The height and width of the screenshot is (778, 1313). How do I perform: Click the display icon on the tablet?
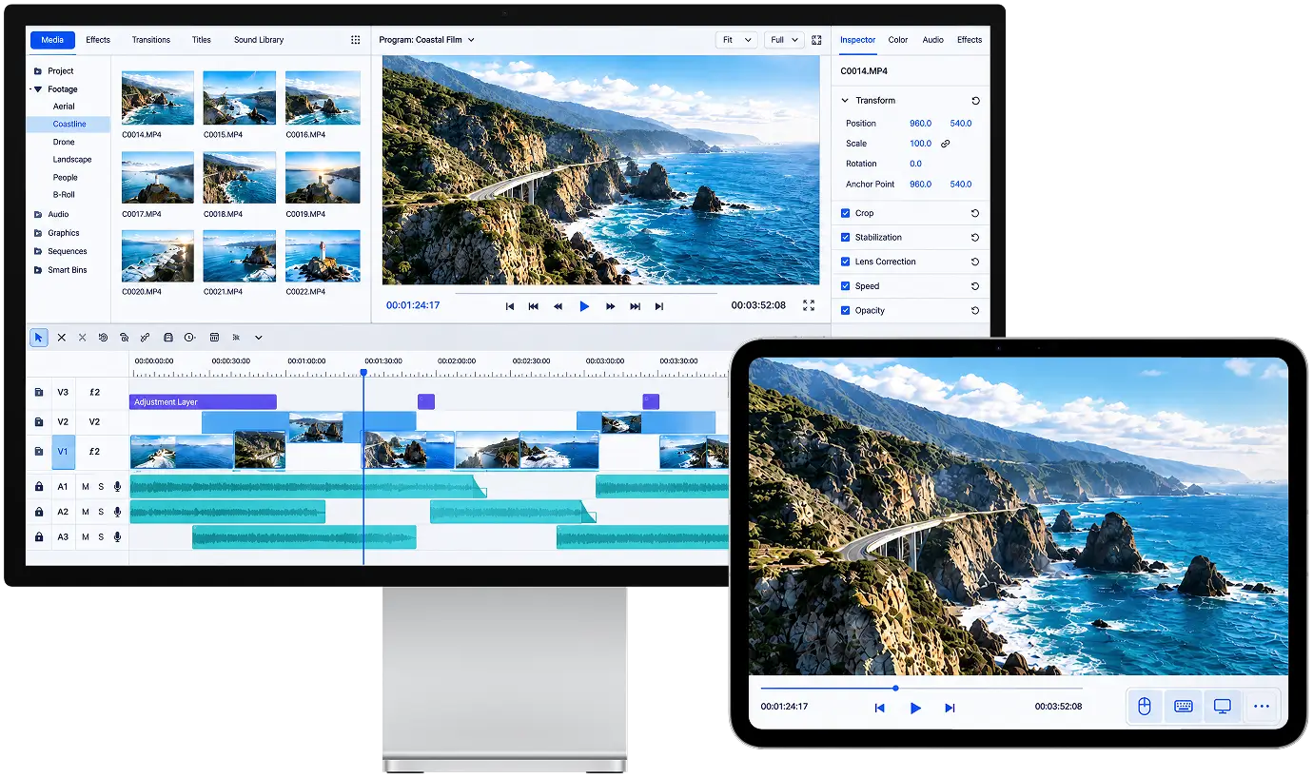(1223, 707)
